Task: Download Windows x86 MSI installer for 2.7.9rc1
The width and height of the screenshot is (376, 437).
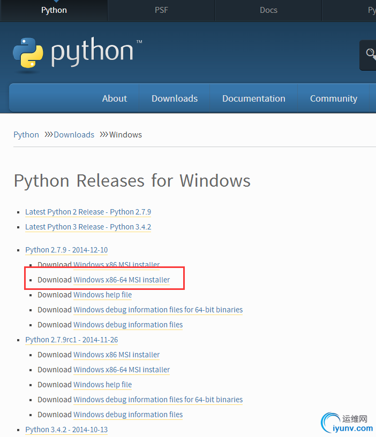Action: tap(116, 355)
